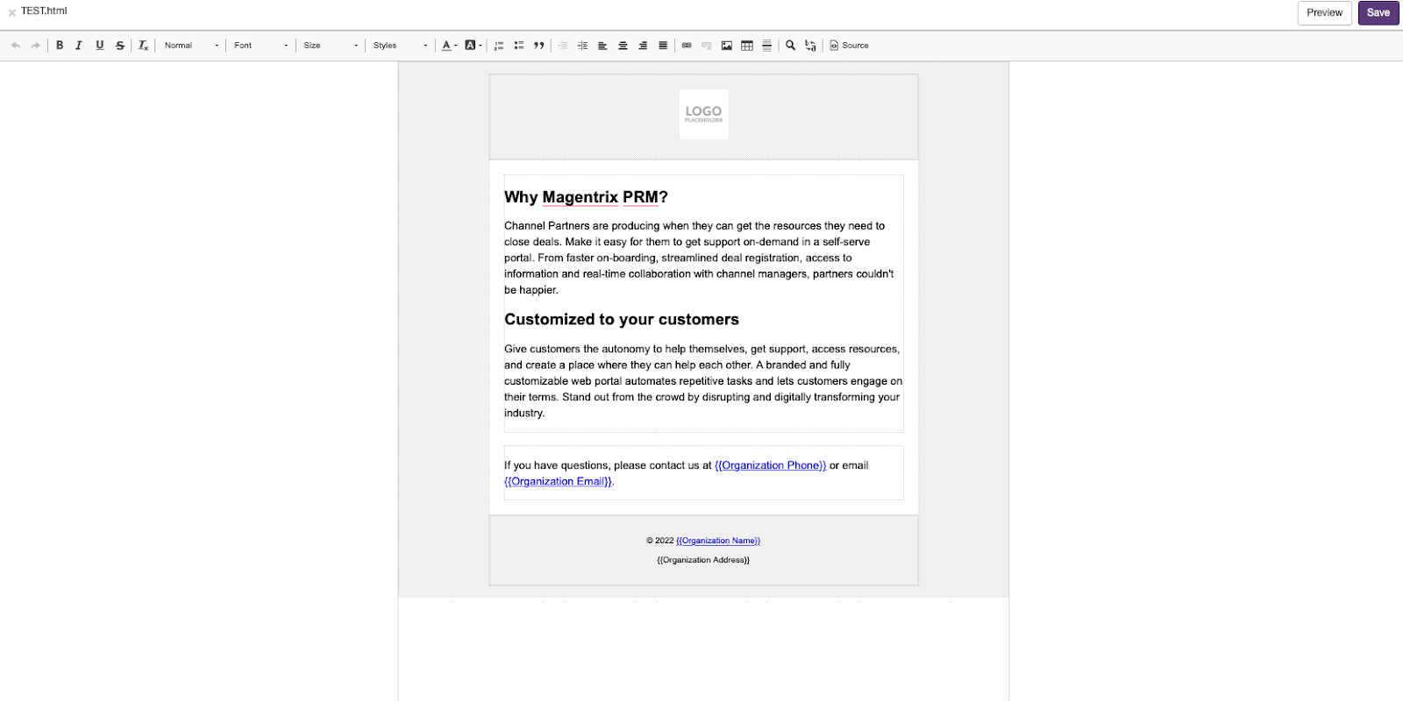Click the 'Customized to your customers' heading

(x=622, y=320)
